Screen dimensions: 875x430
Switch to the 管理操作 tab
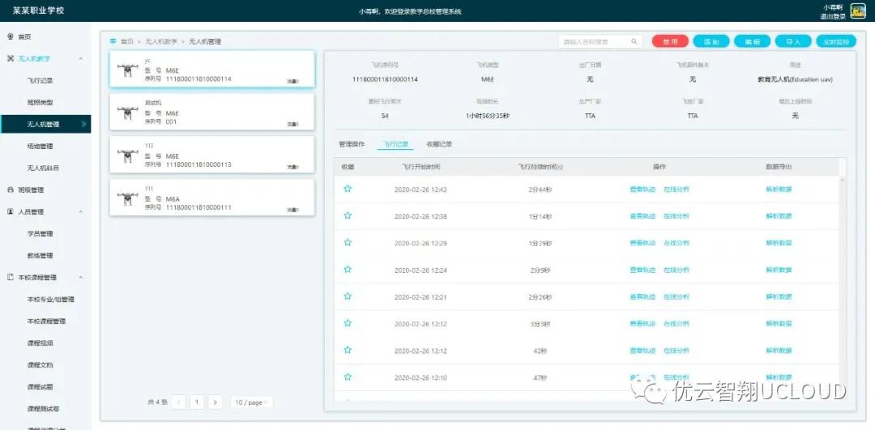pyautogui.click(x=352, y=144)
